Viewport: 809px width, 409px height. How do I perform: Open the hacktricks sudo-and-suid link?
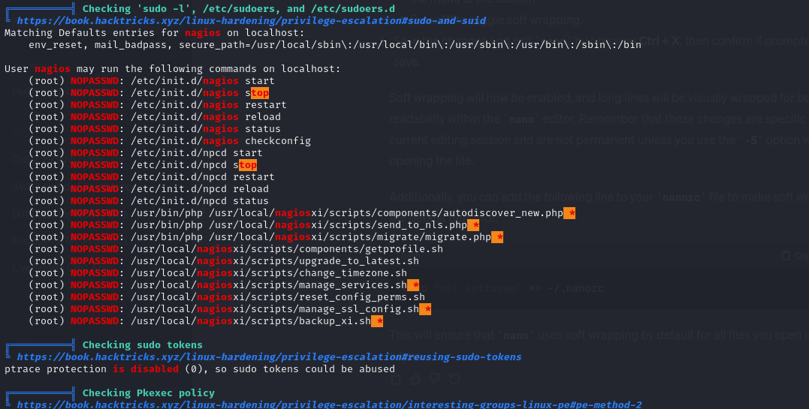[x=252, y=20]
